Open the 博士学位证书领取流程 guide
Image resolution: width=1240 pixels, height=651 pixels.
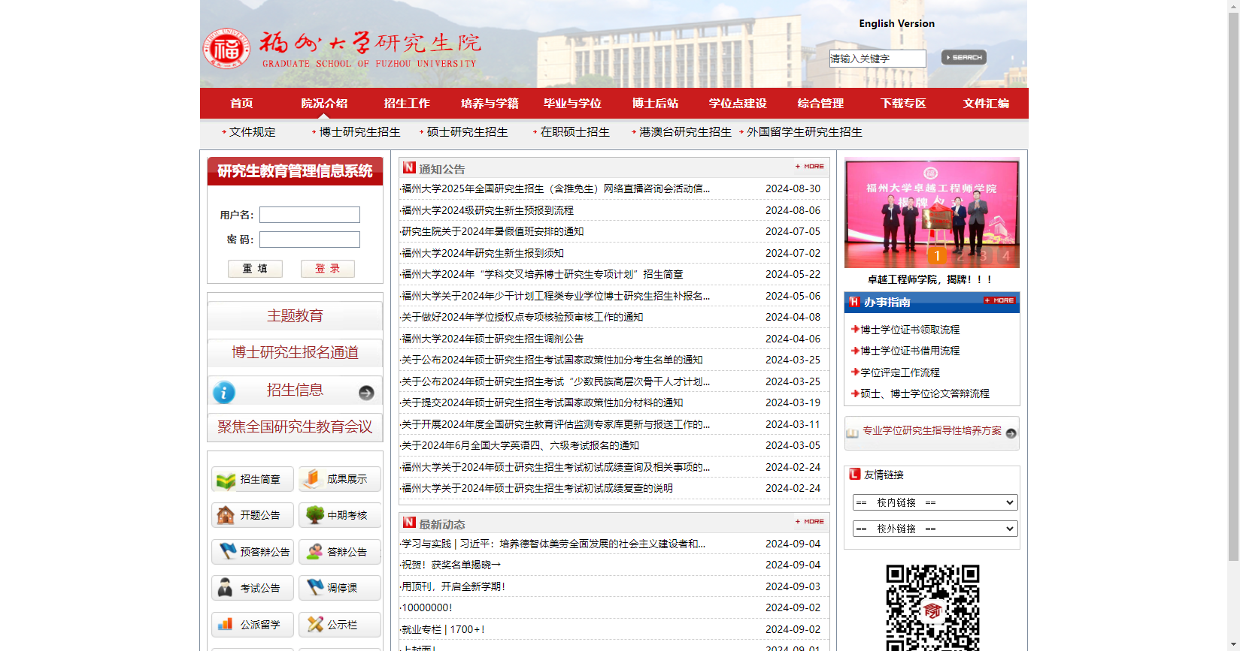click(910, 330)
